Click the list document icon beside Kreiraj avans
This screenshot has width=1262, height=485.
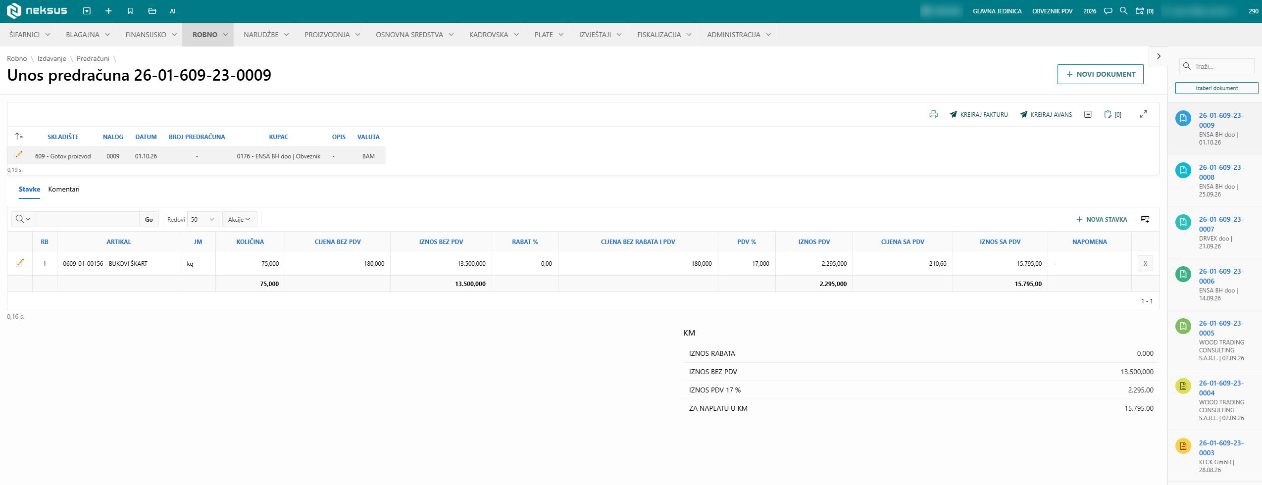coord(1087,114)
